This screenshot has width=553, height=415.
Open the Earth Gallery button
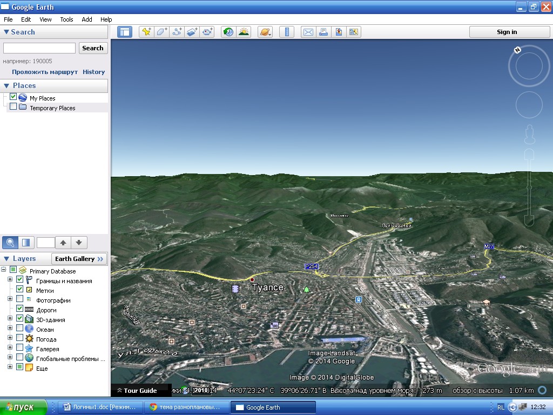(79, 259)
